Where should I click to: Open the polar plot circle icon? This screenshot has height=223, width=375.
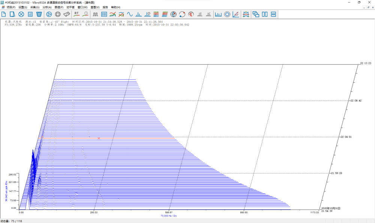pyautogui.click(x=173, y=14)
